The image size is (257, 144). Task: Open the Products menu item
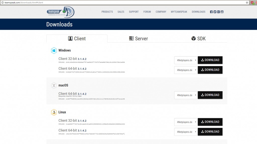tap(107, 12)
